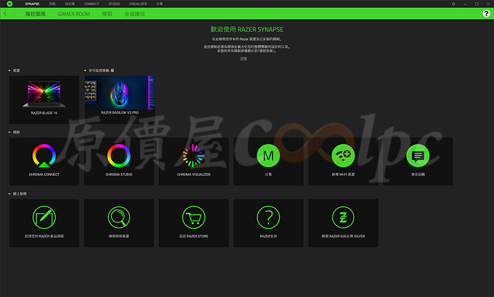
Task: Select the SYNAPSE top menu item
Action: pos(32,4)
